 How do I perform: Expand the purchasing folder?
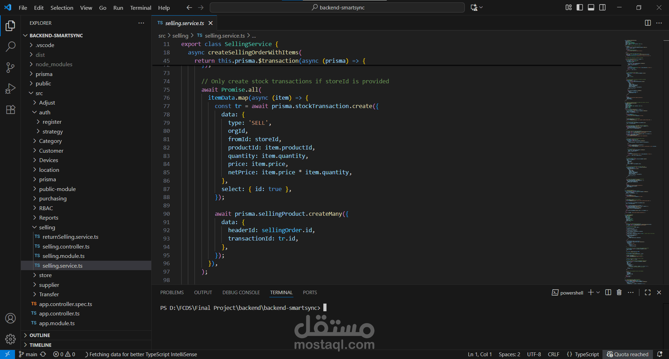click(53, 199)
